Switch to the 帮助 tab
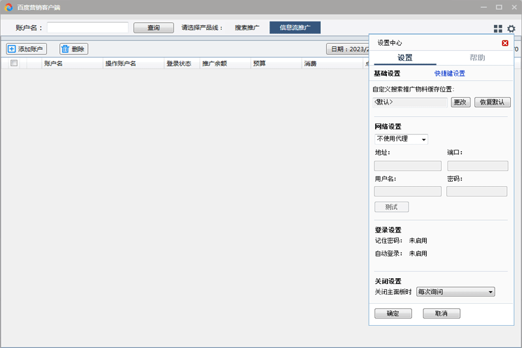The image size is (522, 348). point(477,58)
